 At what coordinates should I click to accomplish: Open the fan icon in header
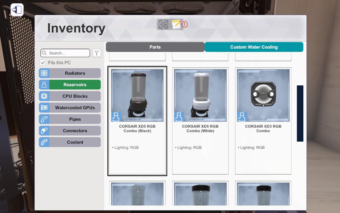click(163, 24)
